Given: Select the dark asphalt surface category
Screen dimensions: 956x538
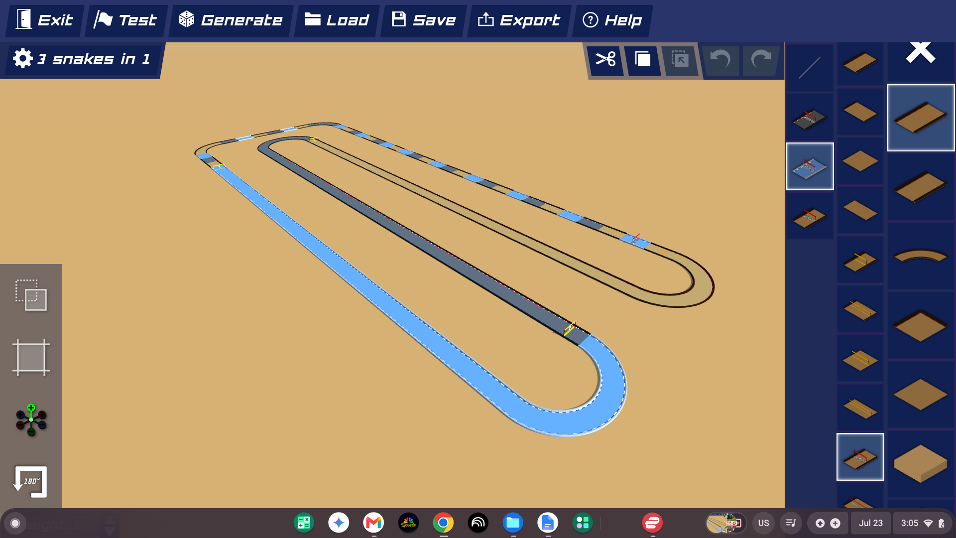Looking at the screenshot, I should pyautogui.click(x=810, y=118).
